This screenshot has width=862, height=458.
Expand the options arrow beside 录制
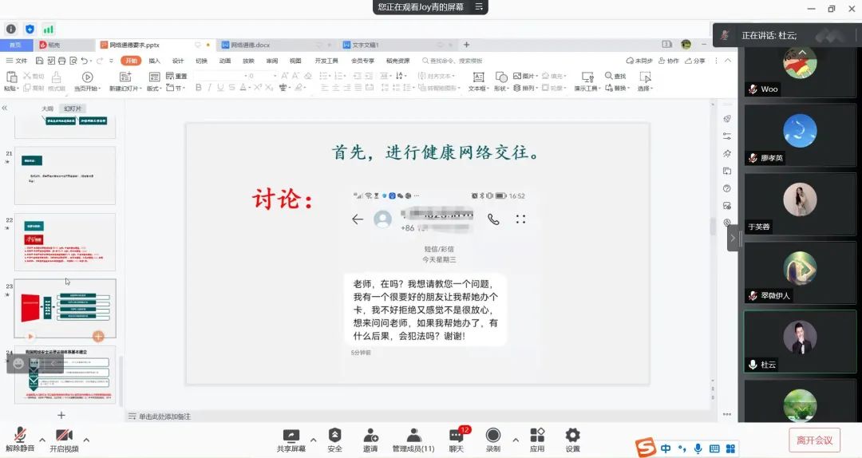515,440
